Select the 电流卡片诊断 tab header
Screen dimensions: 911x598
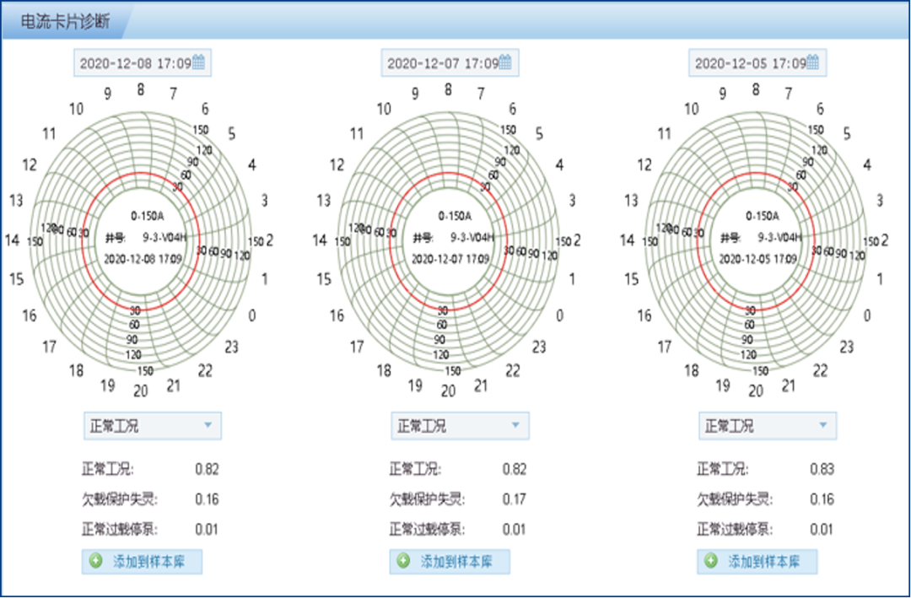click(x=65, y=20)
